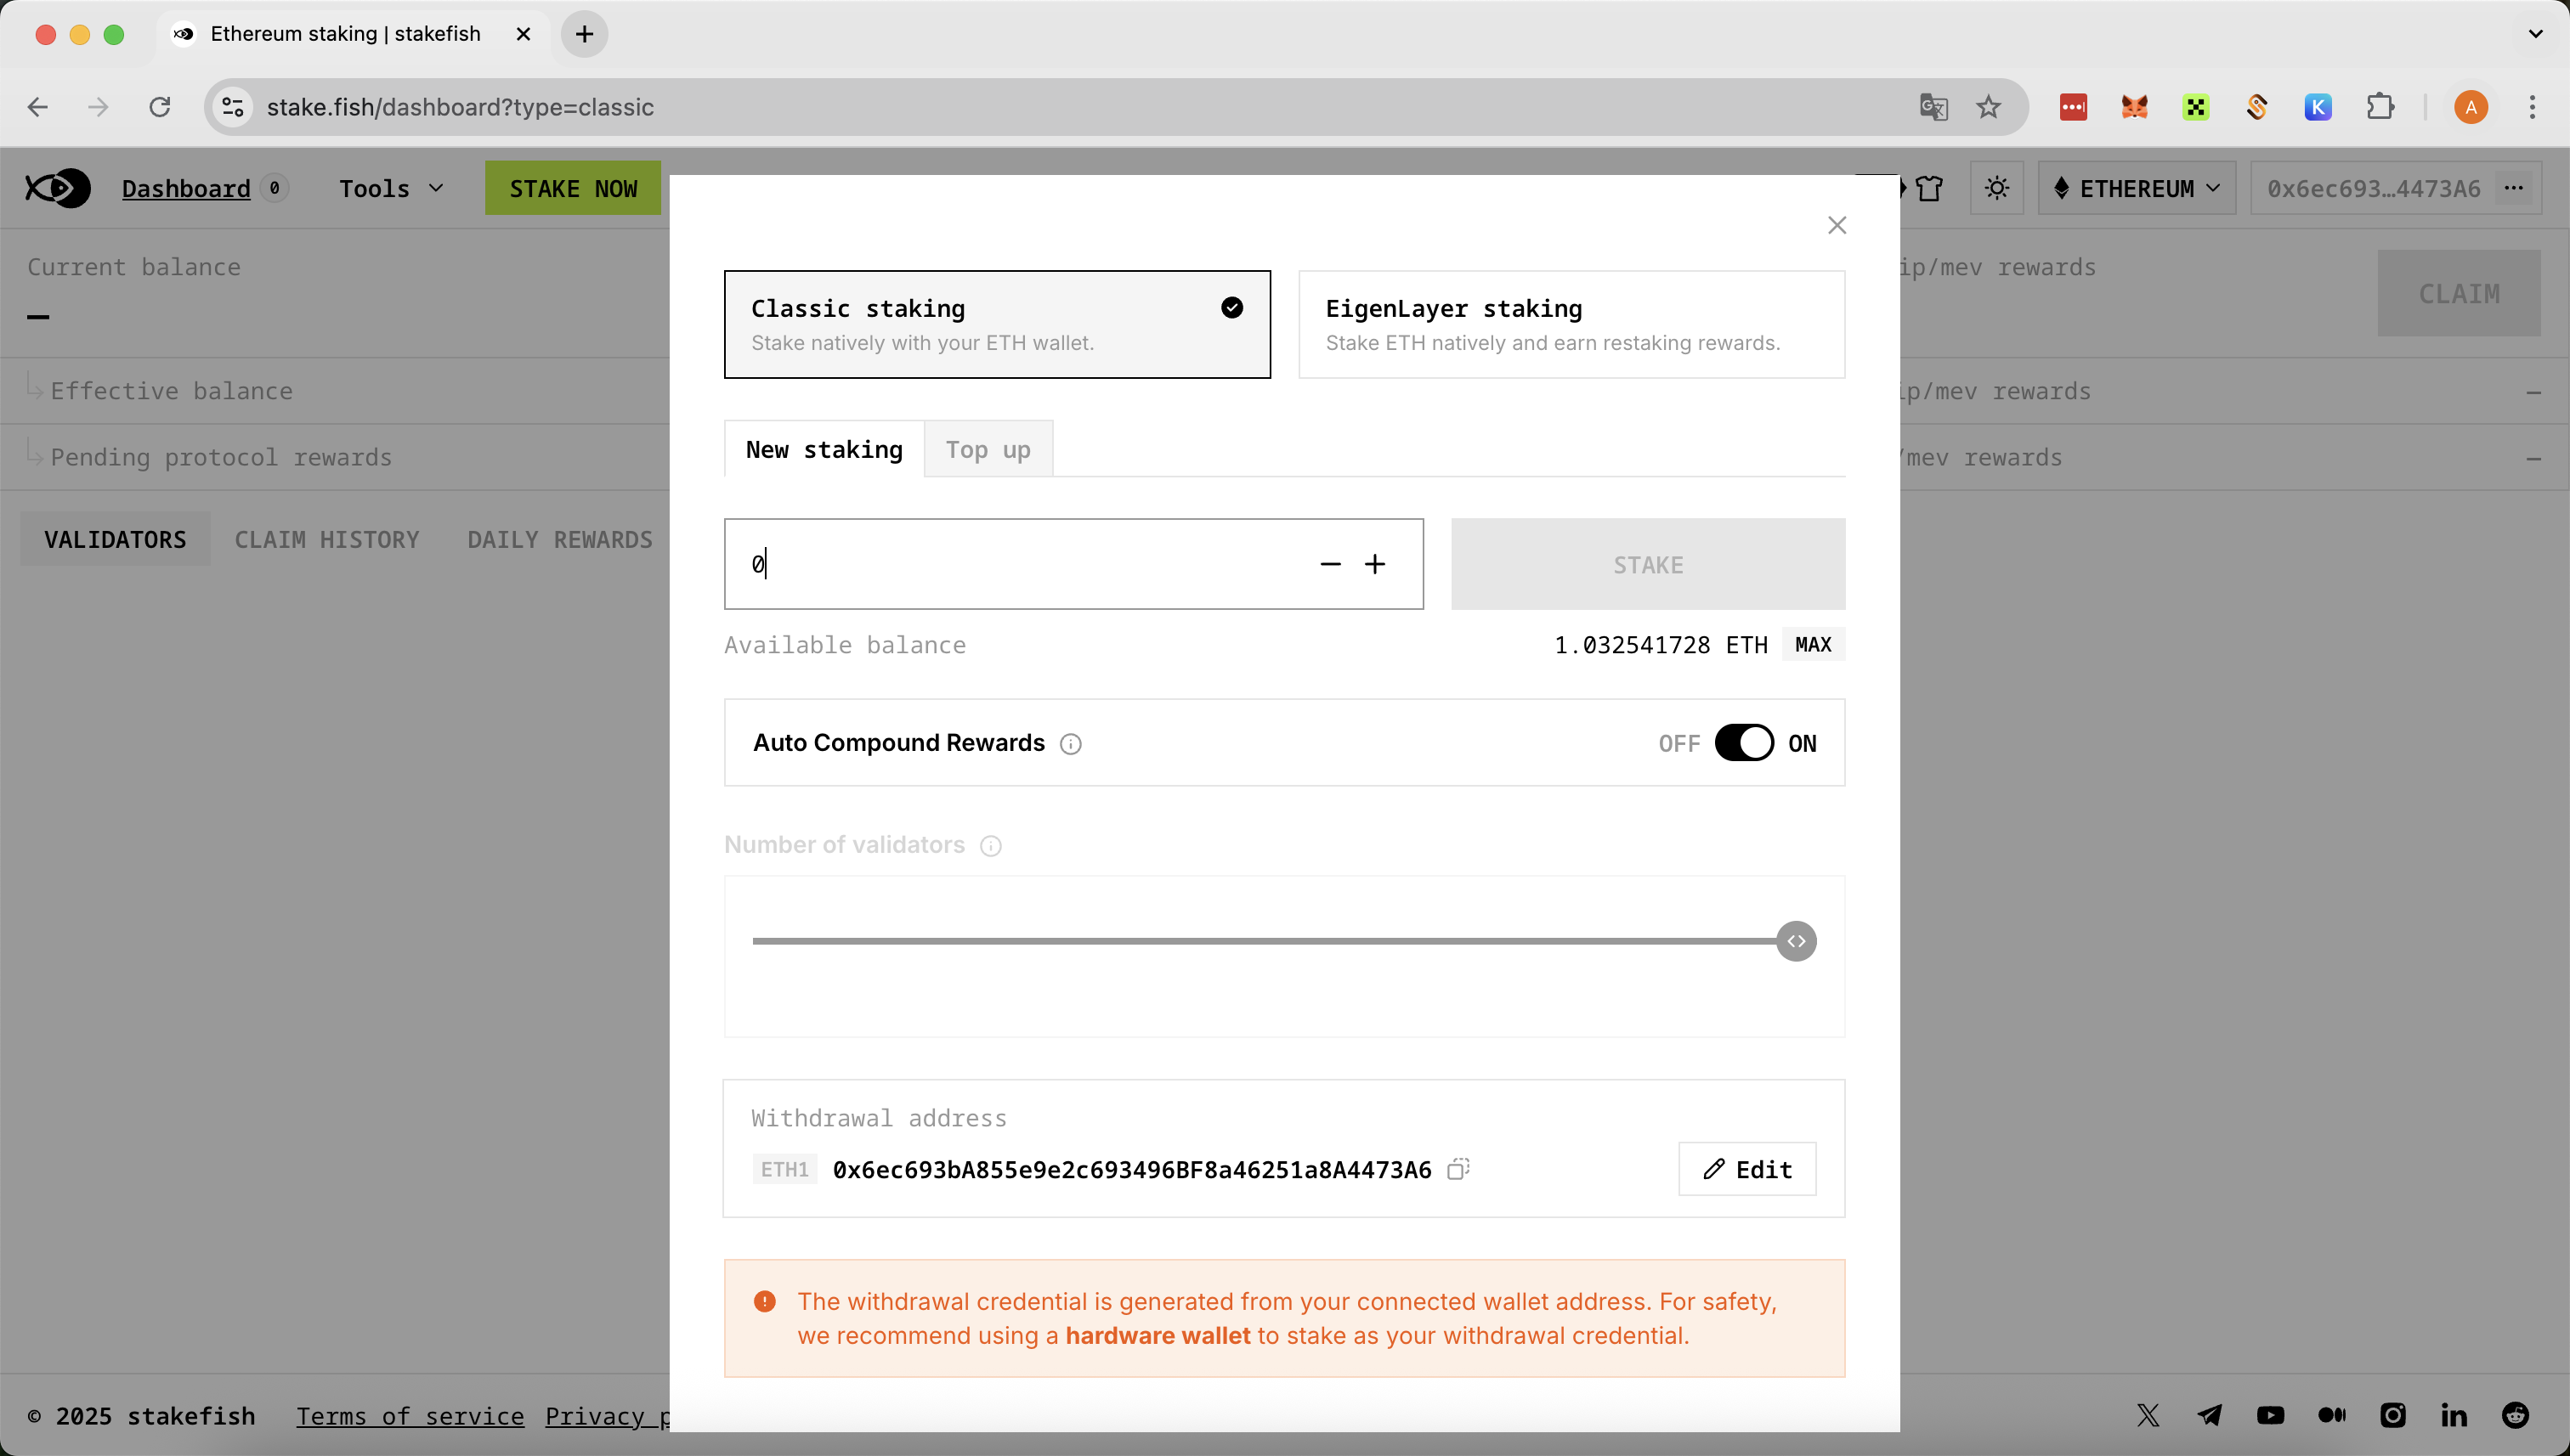Open the Reddit social link

coord(2515,1415)
